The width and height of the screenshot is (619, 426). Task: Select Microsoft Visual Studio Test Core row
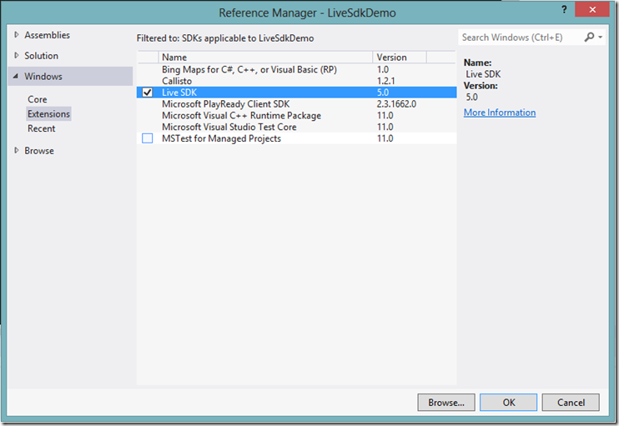pos(296,127)
